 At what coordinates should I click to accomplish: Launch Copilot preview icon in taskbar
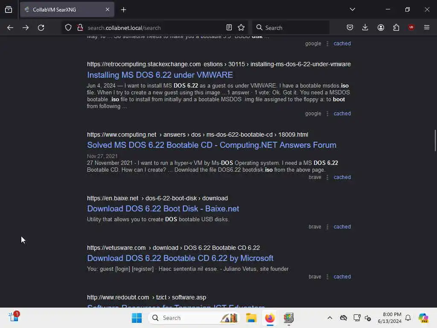tap(423, 318)
